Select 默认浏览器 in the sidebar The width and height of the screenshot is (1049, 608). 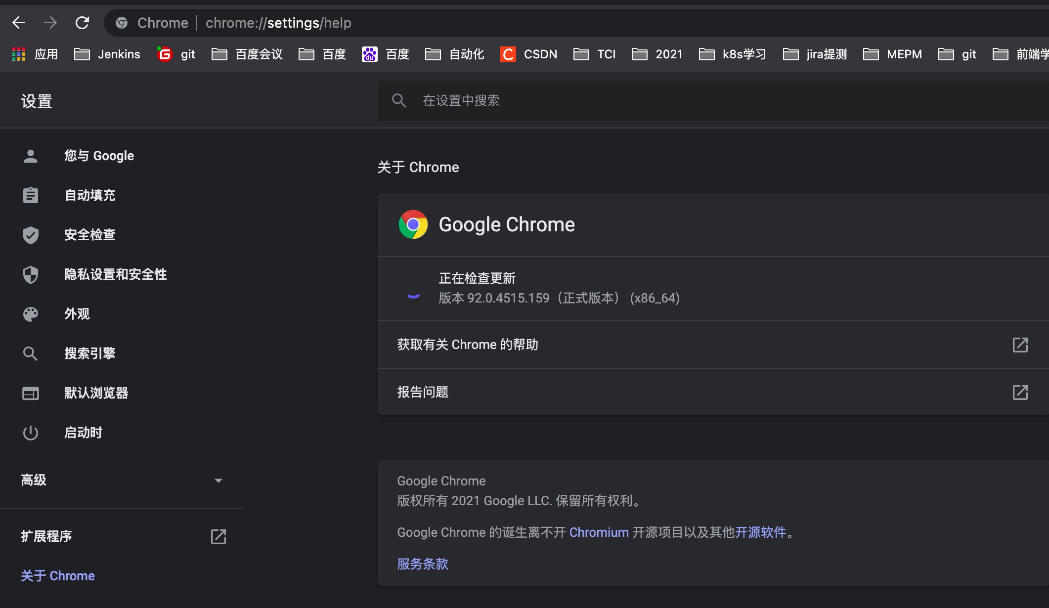click(x=96, y=393)
